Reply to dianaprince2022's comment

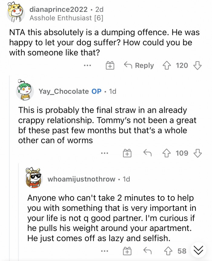pos(139,66)
